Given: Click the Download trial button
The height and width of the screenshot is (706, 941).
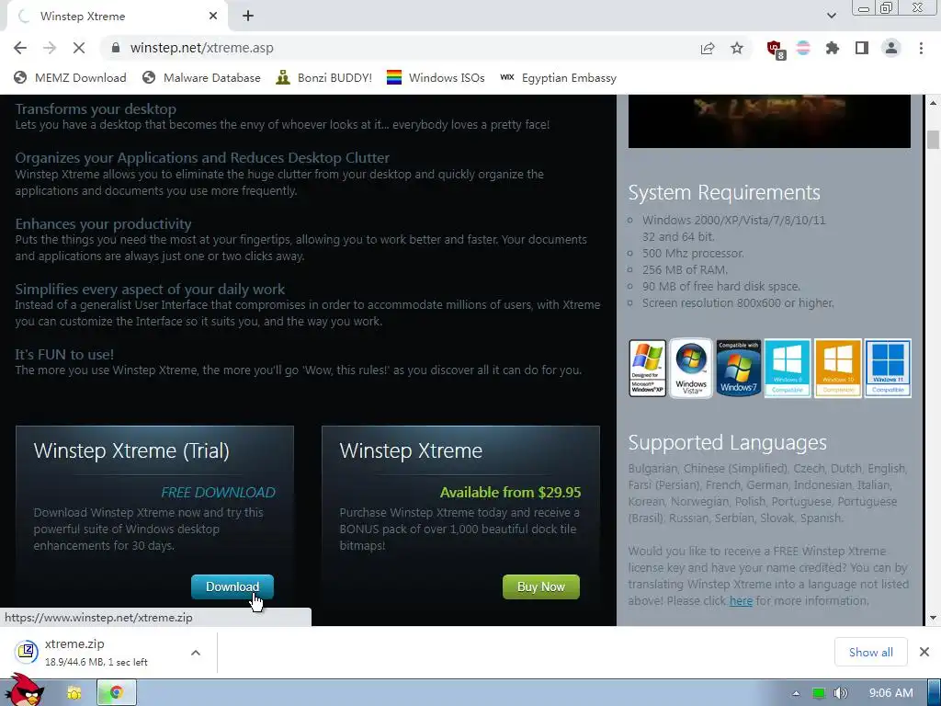Looking at the screenshot, I should (232, 586).
